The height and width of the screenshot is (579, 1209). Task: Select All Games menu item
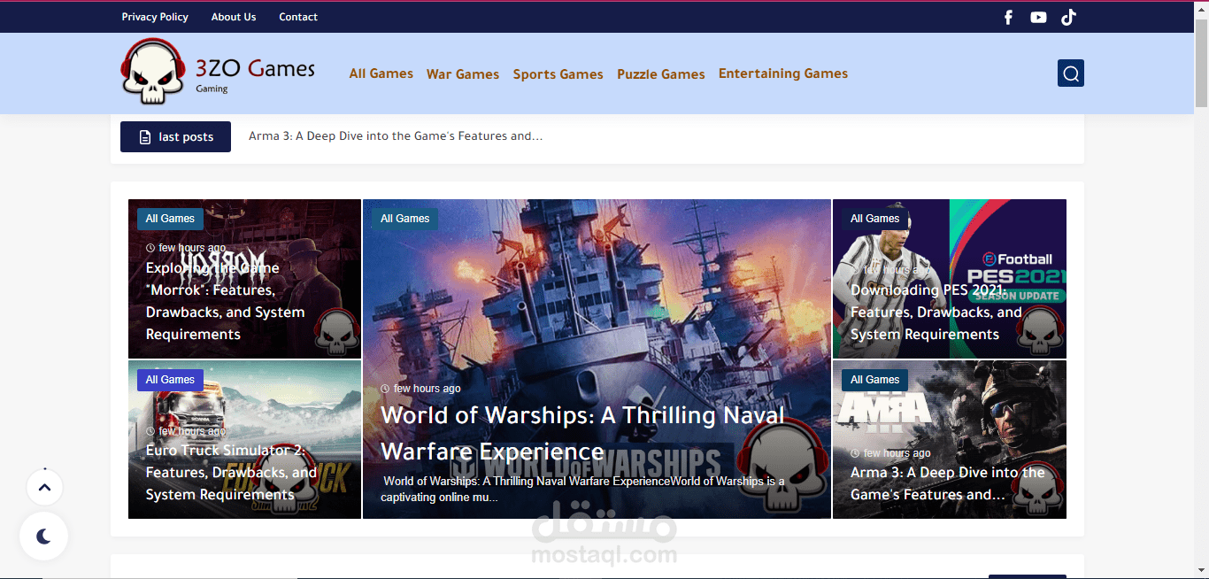pyautogui.click(x=381, y=73)
